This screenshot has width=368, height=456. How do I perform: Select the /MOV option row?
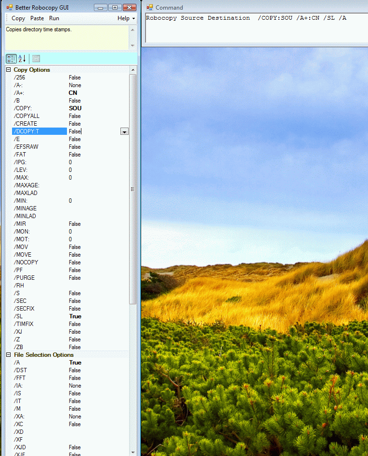click(x=71, y=247)
